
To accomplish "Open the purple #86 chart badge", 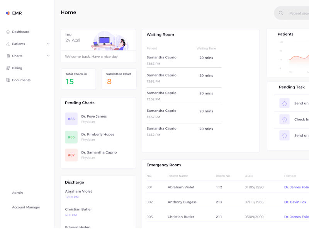I will (x=71, y=119).
